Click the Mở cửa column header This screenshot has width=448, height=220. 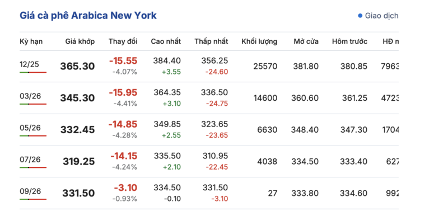(x=306, y=41)
